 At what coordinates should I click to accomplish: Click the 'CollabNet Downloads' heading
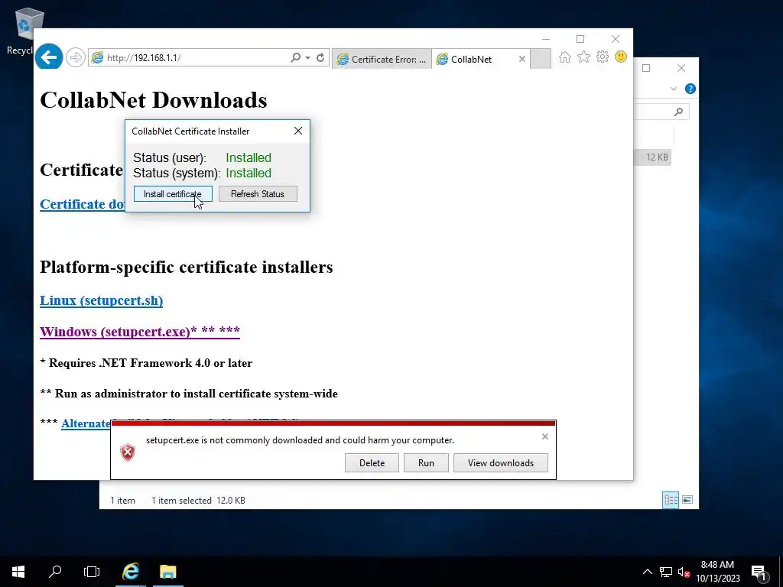153,100
